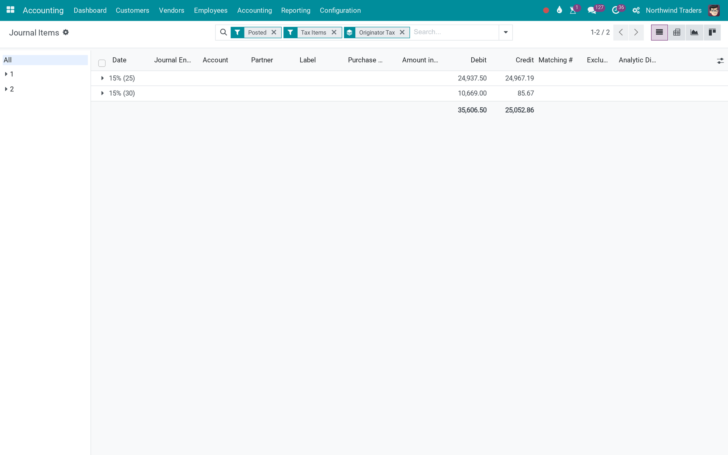Open the Accounting menu next to Employees
Image resolution: width=728 pixels, height=455 pixels.
pyautogui.click(x=254, y=10)
